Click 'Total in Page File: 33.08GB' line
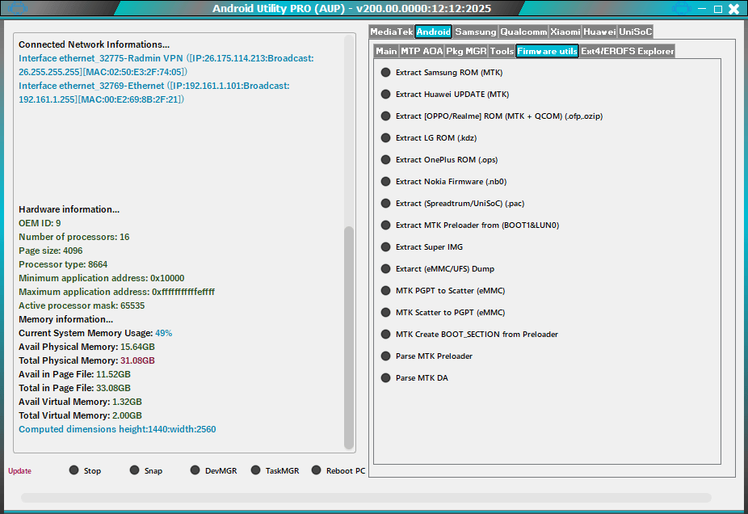Viewport: 748px width, 514px height. pos(74,388)
